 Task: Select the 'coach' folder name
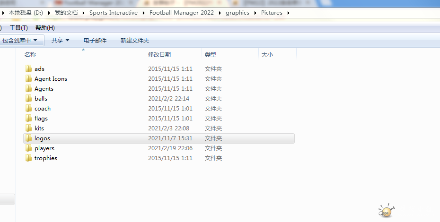pyautogui.click(x=43, y=109)
